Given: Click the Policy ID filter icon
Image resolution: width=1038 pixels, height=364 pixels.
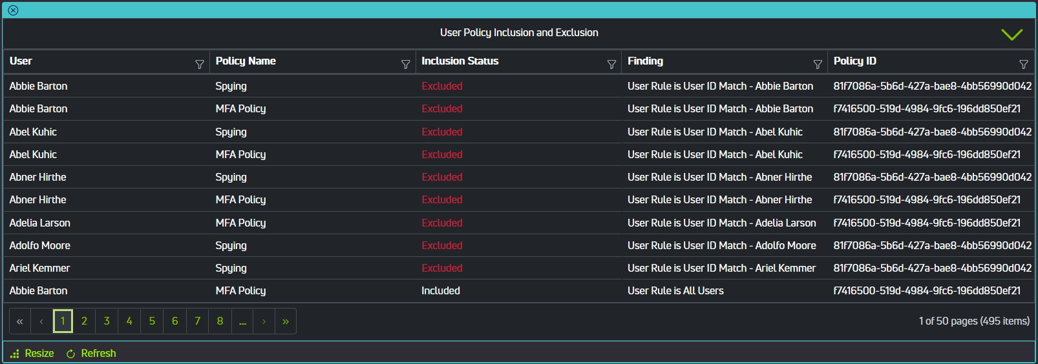Looking at the screenshot, I should coord(1023,65).
